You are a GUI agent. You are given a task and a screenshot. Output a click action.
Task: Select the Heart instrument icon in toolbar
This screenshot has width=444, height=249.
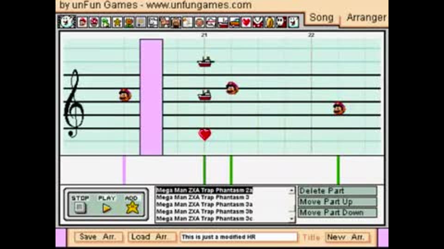click(246, 22)
